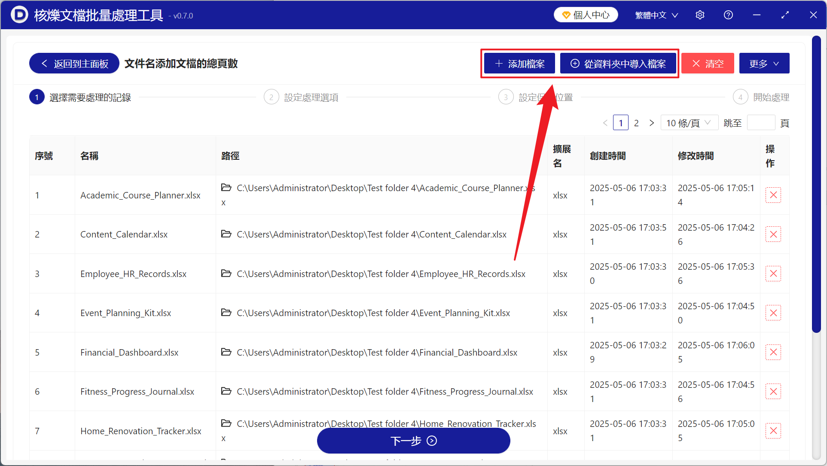
Task: Open folder icon for Fitness_Progress_Journal path
Action: [x=226, y=391]
